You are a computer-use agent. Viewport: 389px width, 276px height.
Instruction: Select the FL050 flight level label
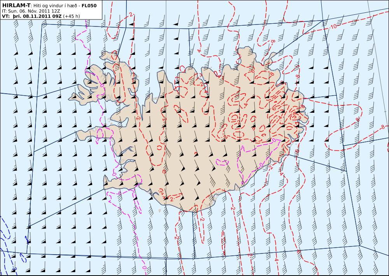click(89, 5)
